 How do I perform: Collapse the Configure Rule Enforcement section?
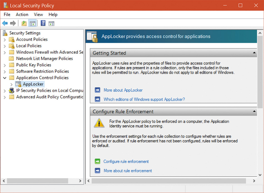point(254,111)
